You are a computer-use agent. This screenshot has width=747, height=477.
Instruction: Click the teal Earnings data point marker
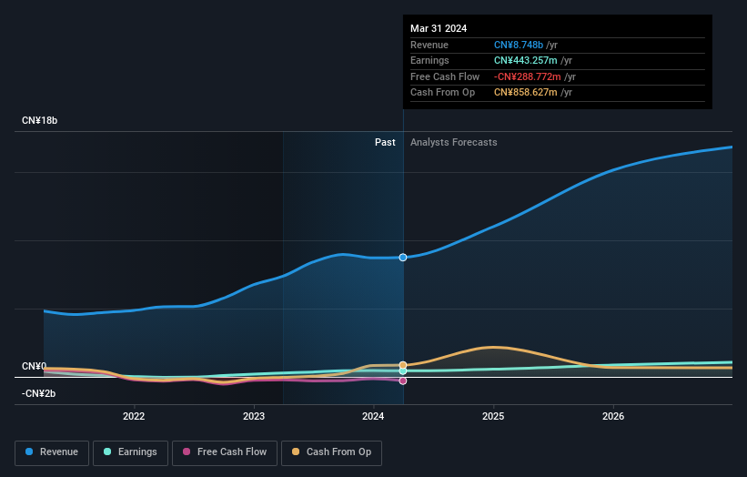pyautogui.click(x=403, y=370)
